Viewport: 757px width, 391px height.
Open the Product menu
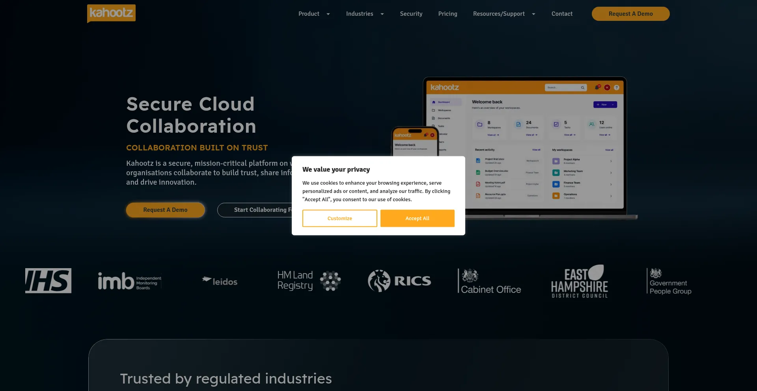309,14
